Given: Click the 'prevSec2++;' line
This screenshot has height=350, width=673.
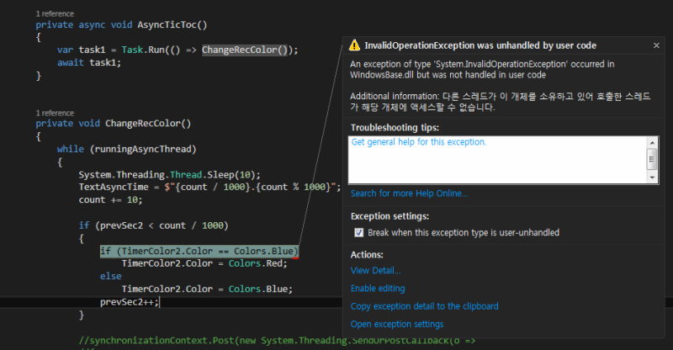Looking at the screenshot, I should [x=130, y=302].
